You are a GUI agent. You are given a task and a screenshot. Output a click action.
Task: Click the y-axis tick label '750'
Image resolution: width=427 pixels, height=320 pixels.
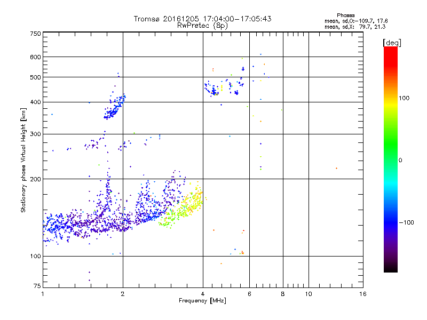point(35,34)
